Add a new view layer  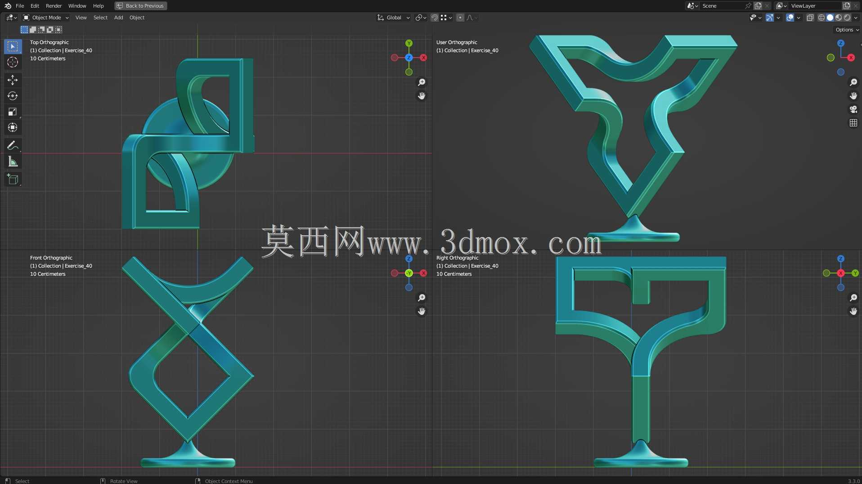[x=847, y=6]
